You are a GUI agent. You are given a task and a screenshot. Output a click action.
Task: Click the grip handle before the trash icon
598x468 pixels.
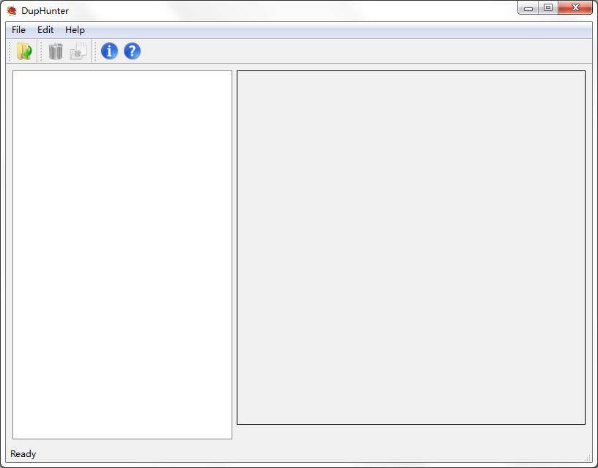coord(42,51)
